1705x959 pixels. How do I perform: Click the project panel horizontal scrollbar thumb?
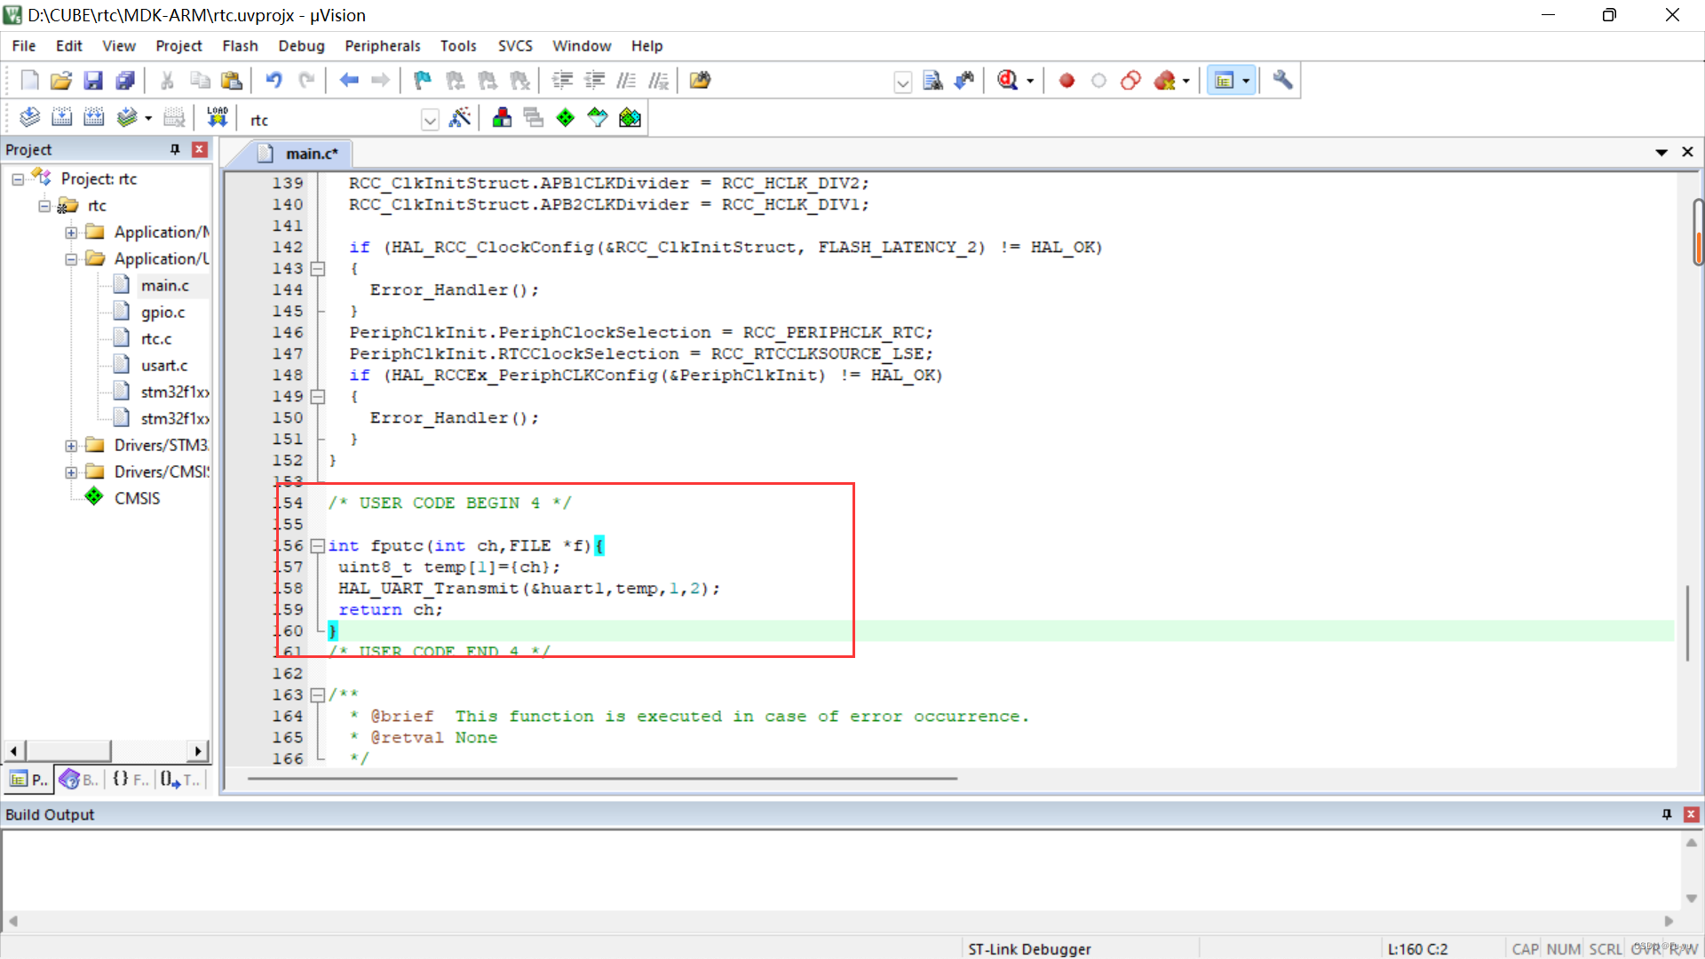[x=67, y=751]
